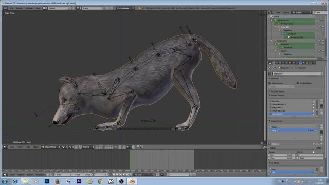Click the Range Min value field
This screenshot has width=329, height=185.
point(281,155)
